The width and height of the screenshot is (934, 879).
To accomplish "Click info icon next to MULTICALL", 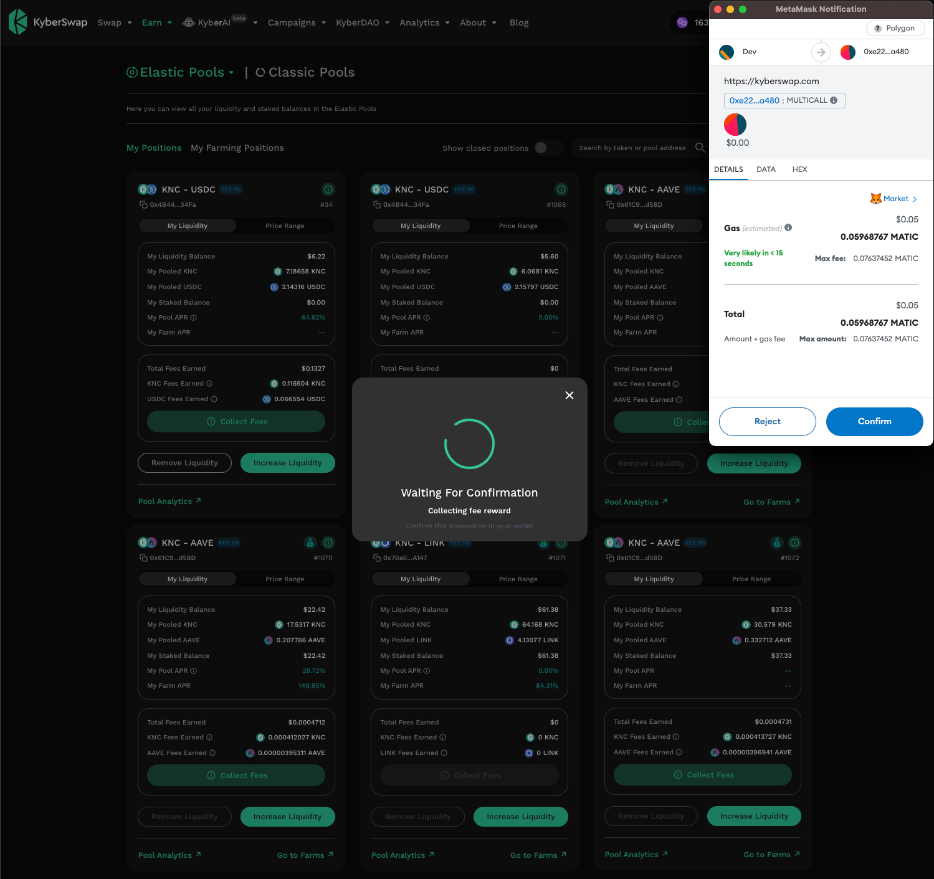I will pyautogui.click(x=834, y=100).
